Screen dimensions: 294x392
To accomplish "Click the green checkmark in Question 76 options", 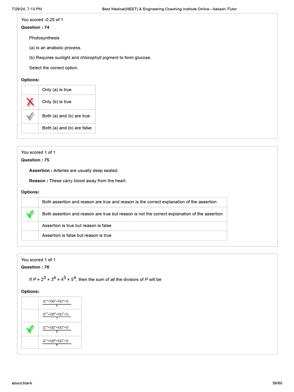I will point(30,329).
